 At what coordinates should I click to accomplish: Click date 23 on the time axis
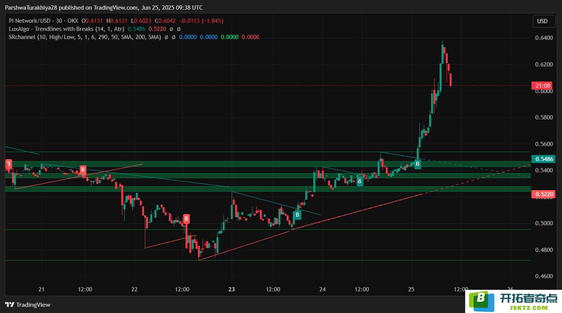[x=232, y=289]
